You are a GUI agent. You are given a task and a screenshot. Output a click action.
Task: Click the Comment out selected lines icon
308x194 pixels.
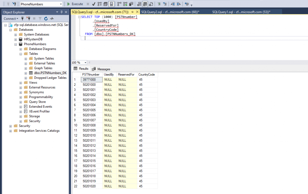159,4
